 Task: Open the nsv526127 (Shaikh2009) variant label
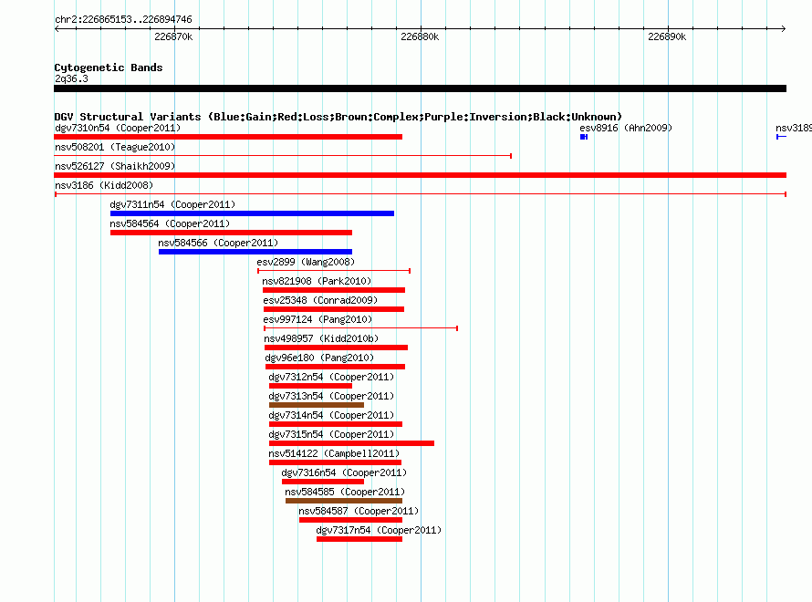pos(115,166)
